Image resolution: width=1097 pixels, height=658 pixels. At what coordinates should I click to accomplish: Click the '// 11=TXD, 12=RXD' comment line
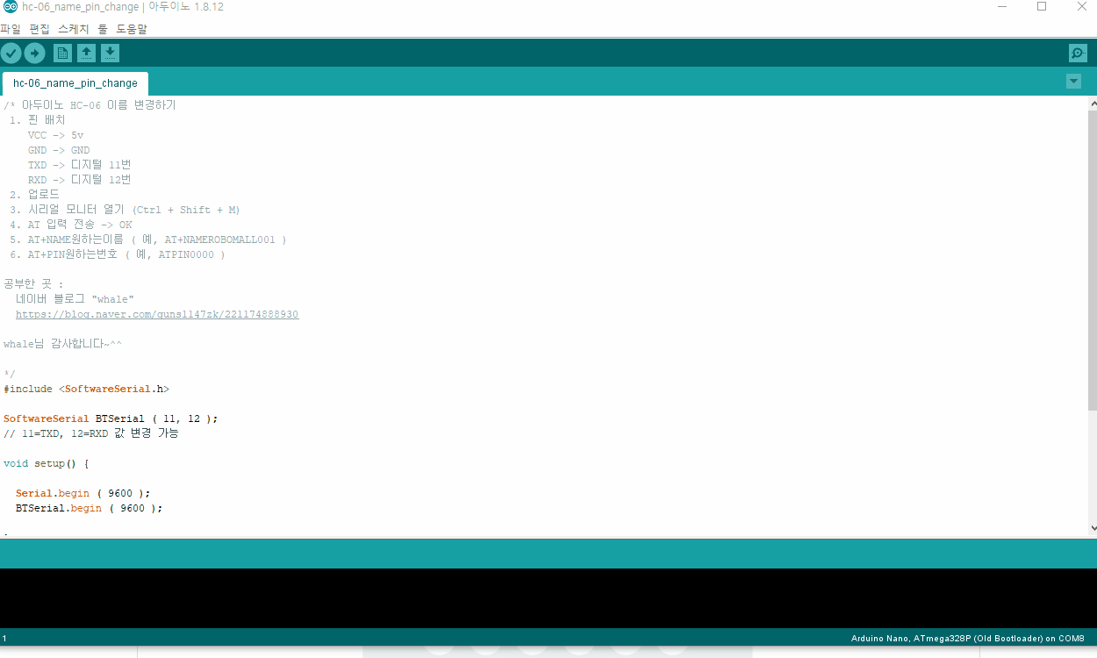pos(91,433)
